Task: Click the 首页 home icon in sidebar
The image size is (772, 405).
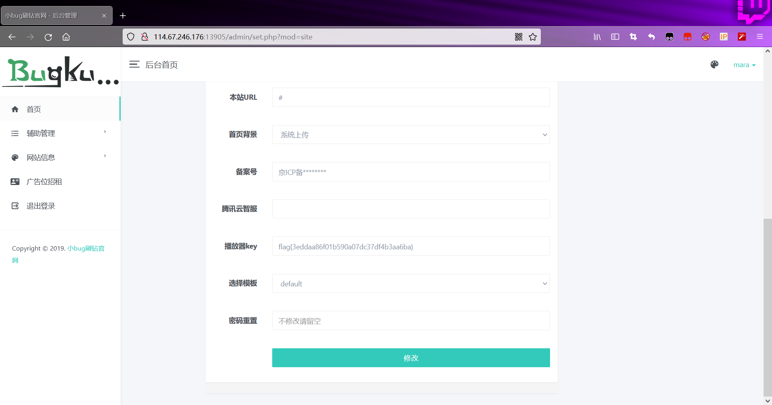Action: 15,109
